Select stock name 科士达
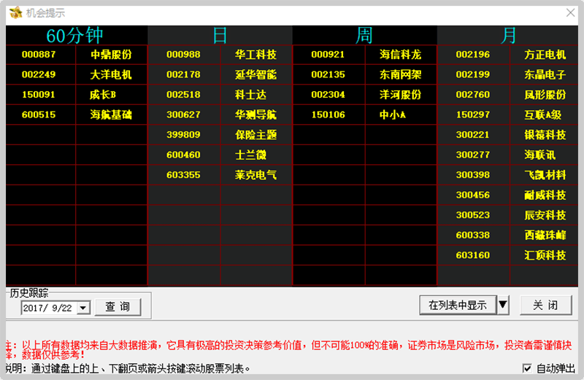Viewport: 584px width, 380px height. pyautogui.click(x=250, y=95)
